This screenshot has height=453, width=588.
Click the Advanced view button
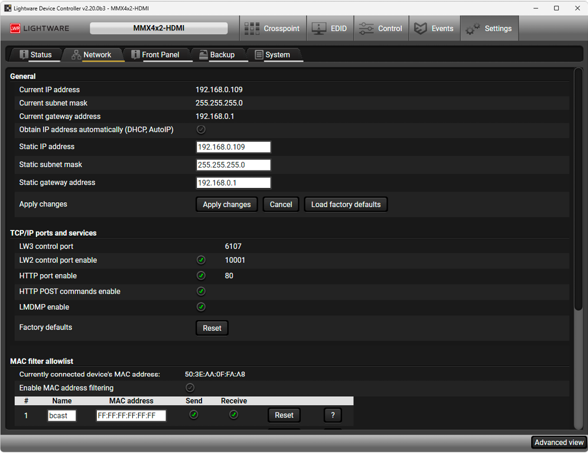tap(559, 442)
